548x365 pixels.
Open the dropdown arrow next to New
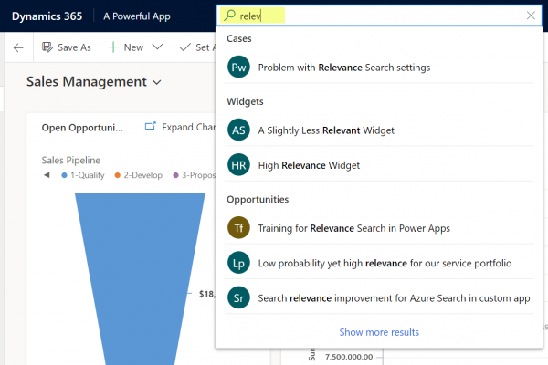[158, 47]
